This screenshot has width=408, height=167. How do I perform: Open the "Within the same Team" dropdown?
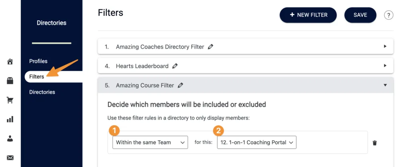(x=150, y=142)
